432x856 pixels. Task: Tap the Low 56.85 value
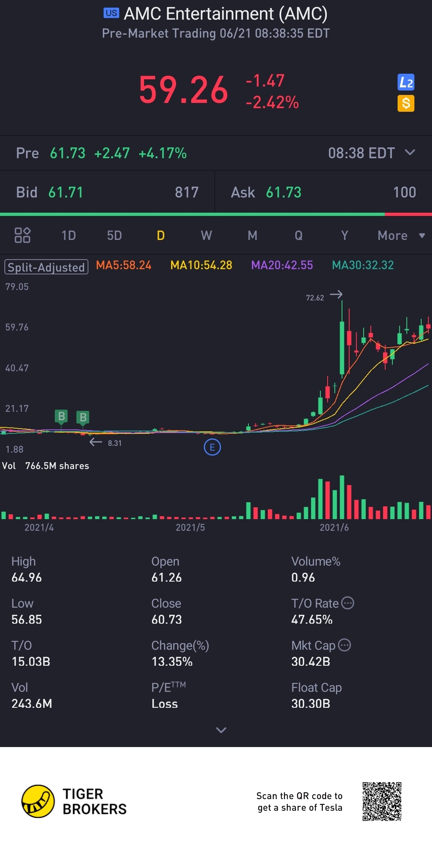click(26, 619)
